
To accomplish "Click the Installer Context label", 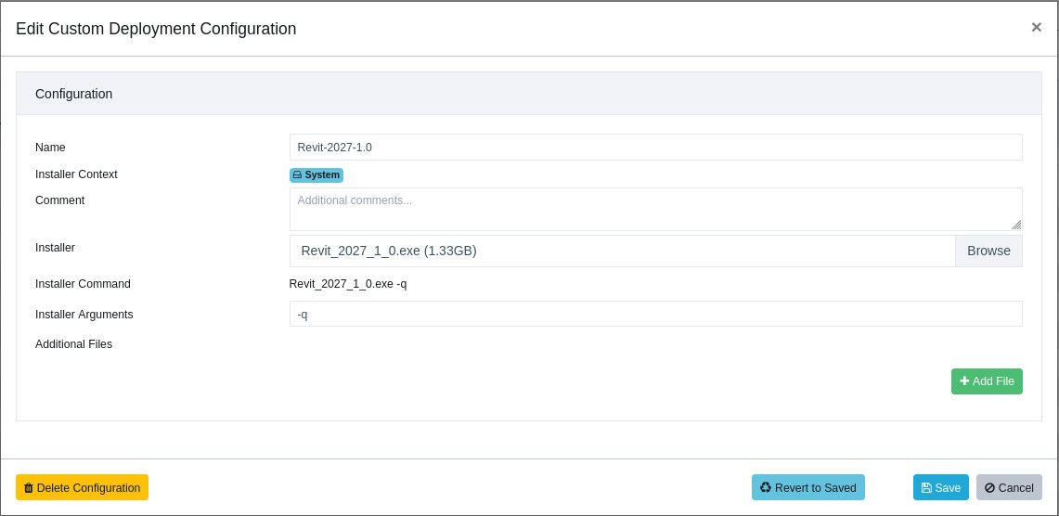I will pos(76,174).
